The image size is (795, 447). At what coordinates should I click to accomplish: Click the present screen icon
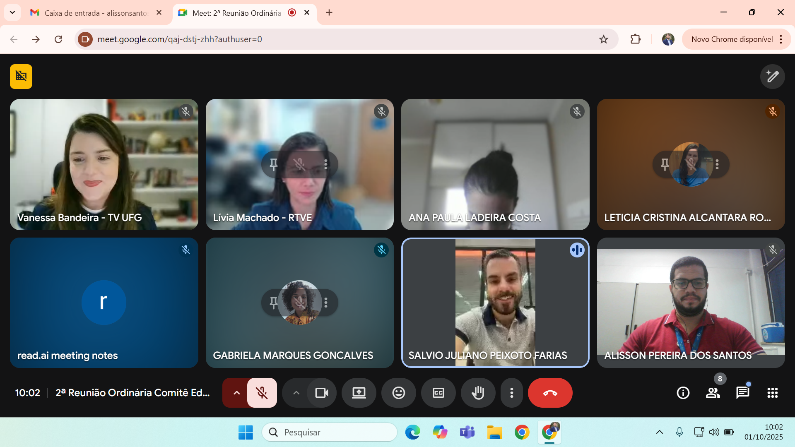(x=359, y=393)
